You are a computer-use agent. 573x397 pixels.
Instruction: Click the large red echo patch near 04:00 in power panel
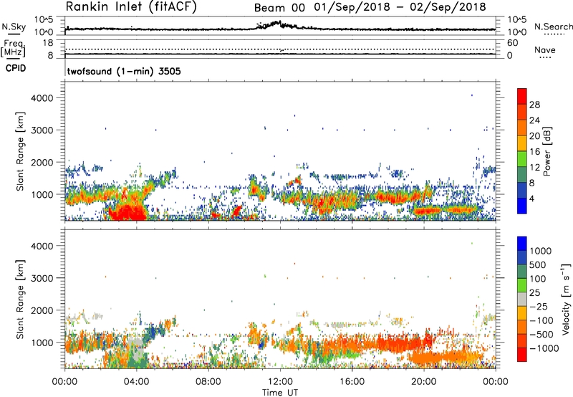click(x=127, y=213)
